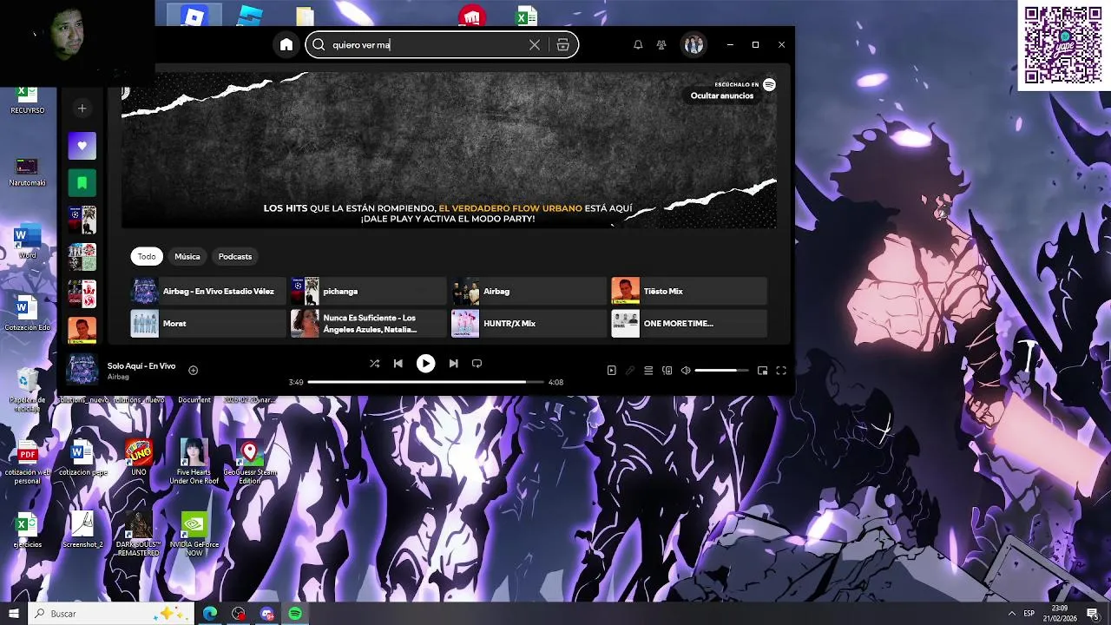Open Liked Songs heart icon in sidebar
The width and height of the screenshot is (1111, 625).
pyautogui.click(x=82, y=146)
